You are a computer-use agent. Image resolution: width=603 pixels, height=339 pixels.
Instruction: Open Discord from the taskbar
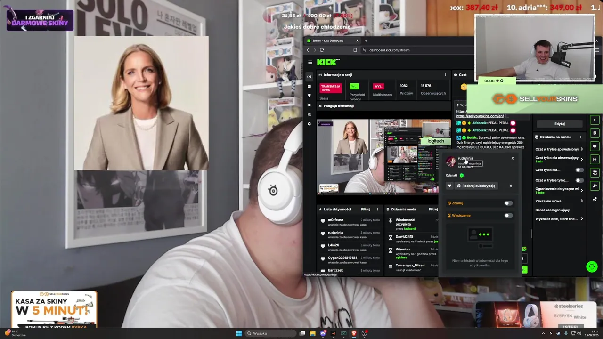pyautogui.click(x=323, y=333)
